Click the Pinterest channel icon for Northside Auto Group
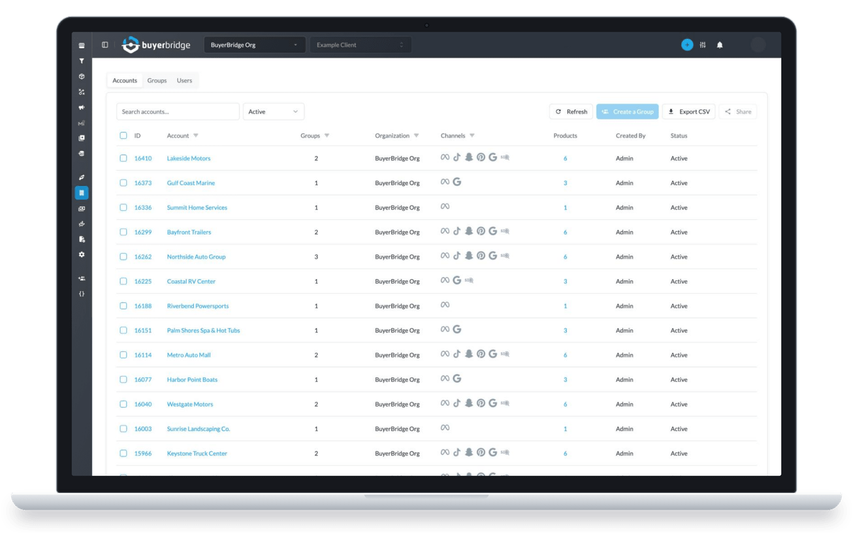This screenshot has height=533, width=853. point(481,256)
